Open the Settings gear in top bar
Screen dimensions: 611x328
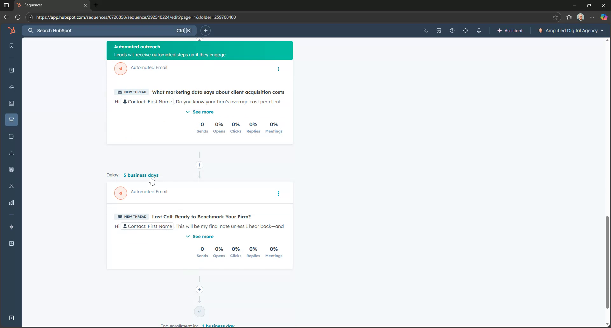466,31
